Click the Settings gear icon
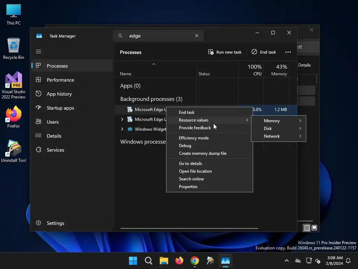 38,223
